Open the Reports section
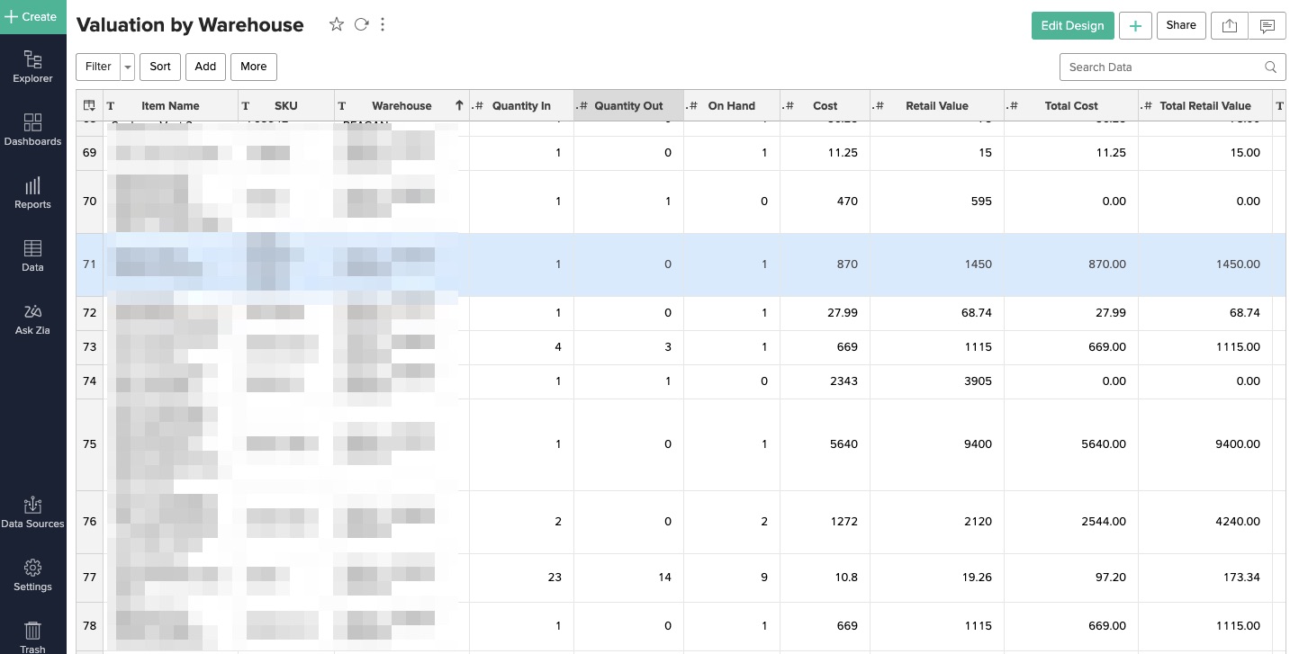Image resolution: width=1290 pixels, height=654 pixels. tap(32, 192)
